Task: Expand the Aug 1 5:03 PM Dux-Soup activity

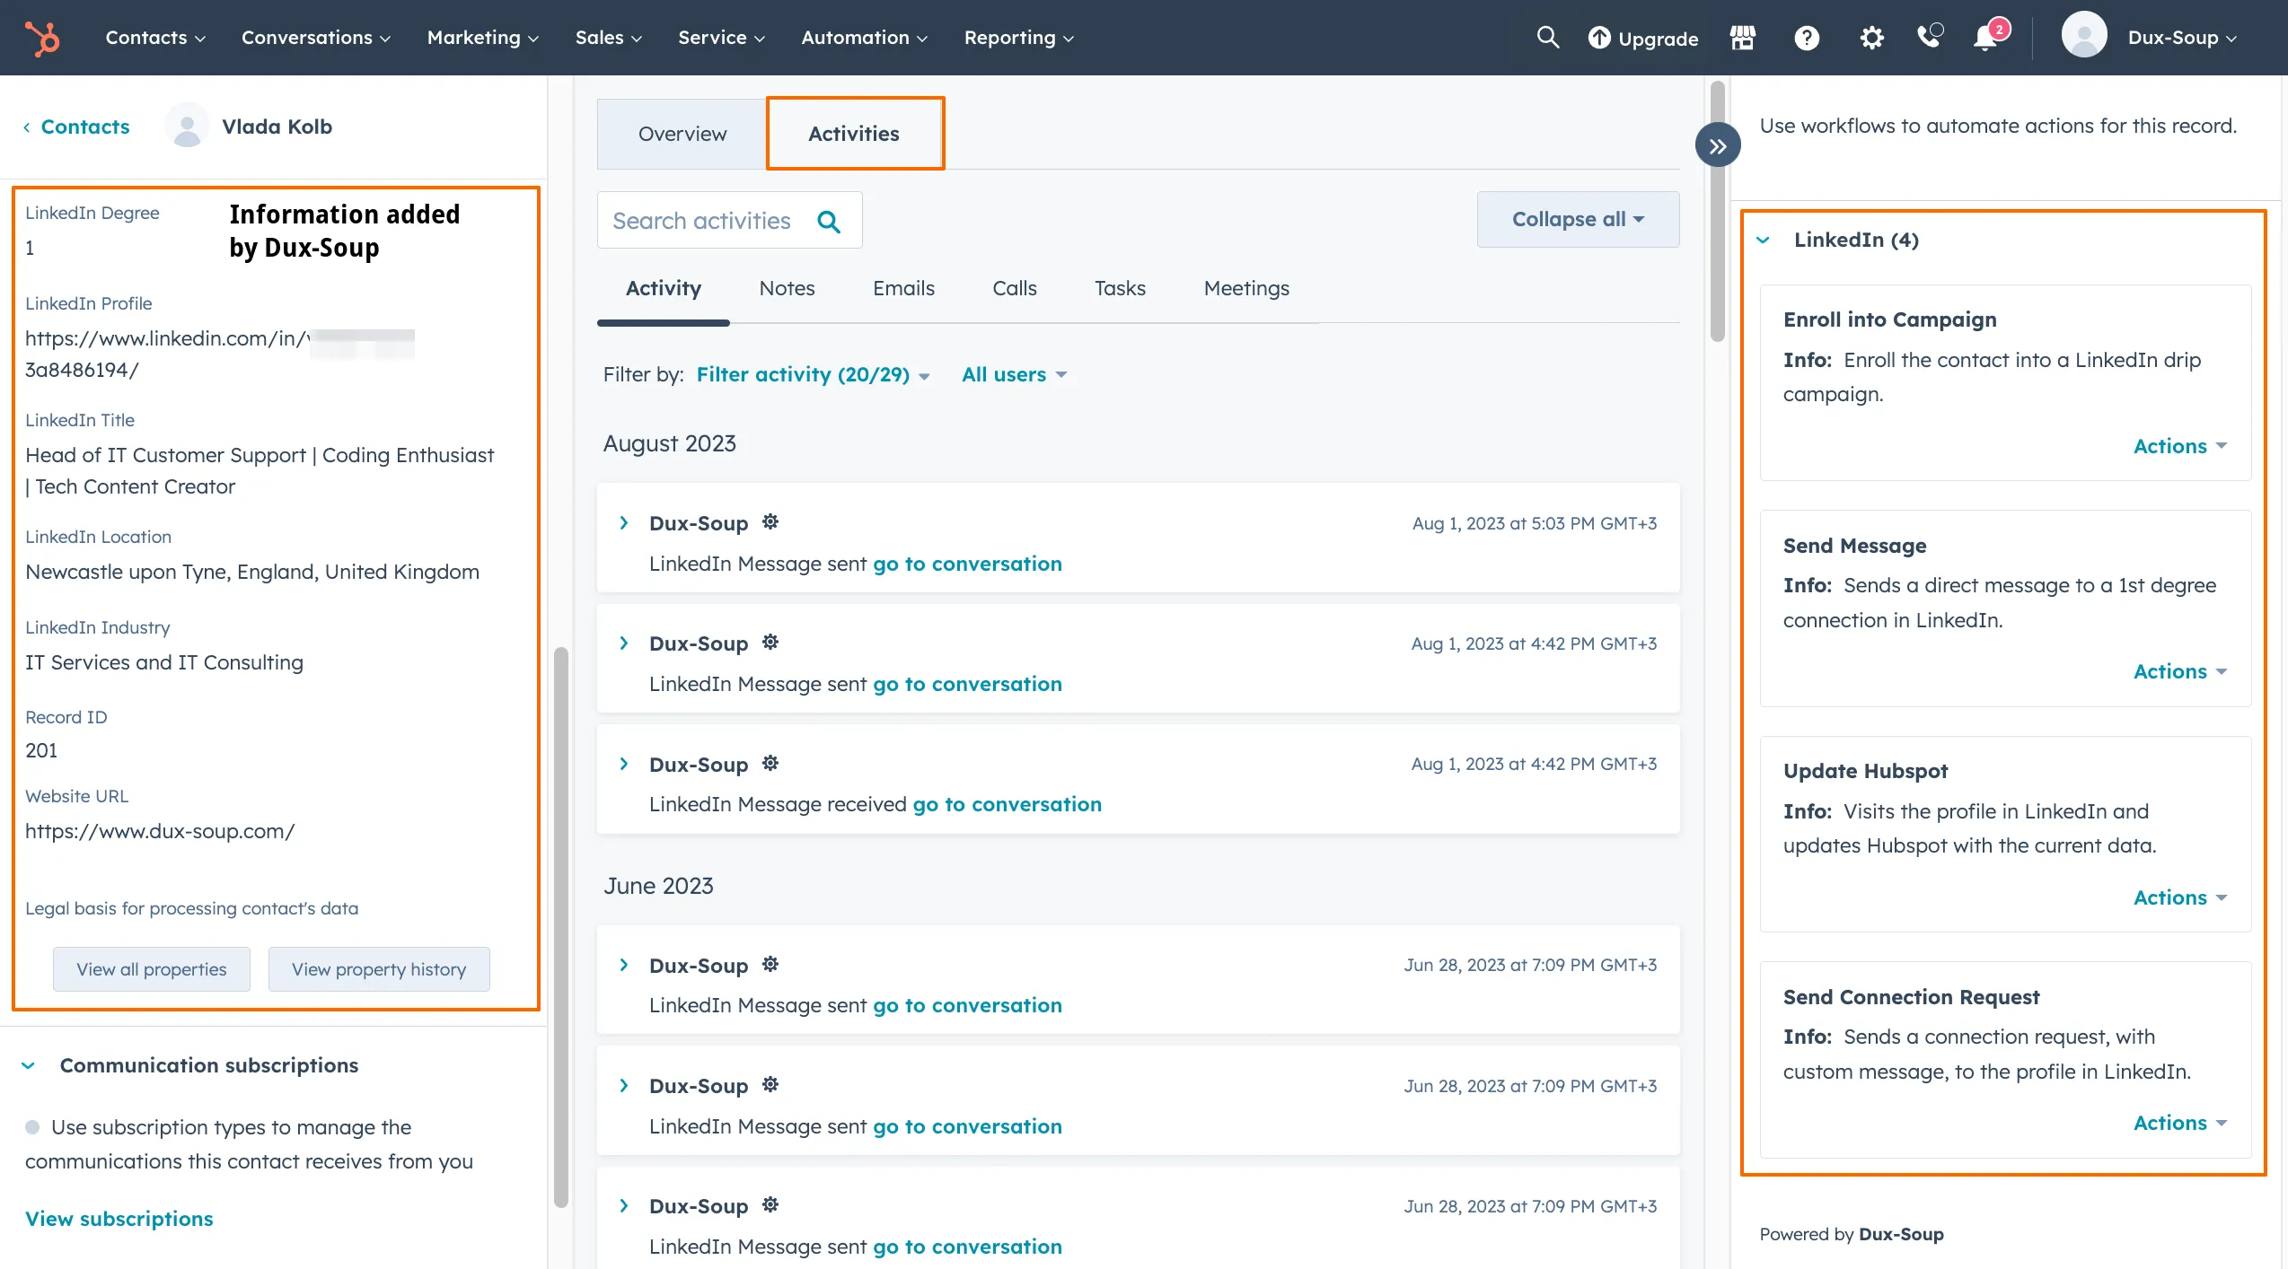Action: (623, 522)
